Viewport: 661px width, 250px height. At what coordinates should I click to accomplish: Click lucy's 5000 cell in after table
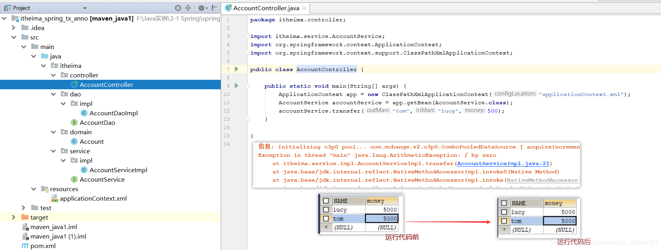pyautogui.click(x=560, y=212)
